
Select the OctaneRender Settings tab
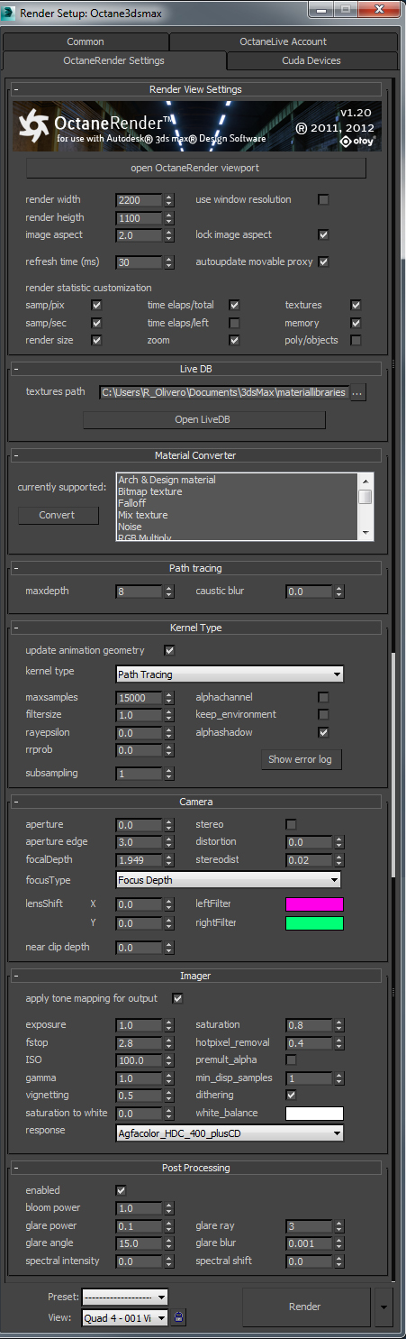click(113, 60)
